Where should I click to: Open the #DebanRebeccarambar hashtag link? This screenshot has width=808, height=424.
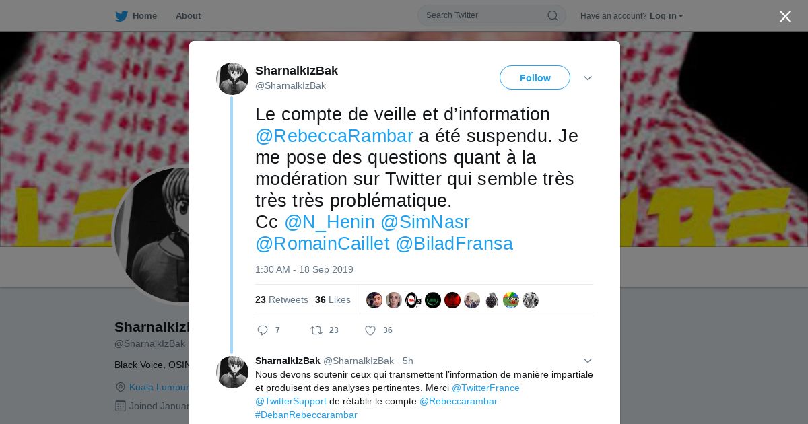pos(306,415)
